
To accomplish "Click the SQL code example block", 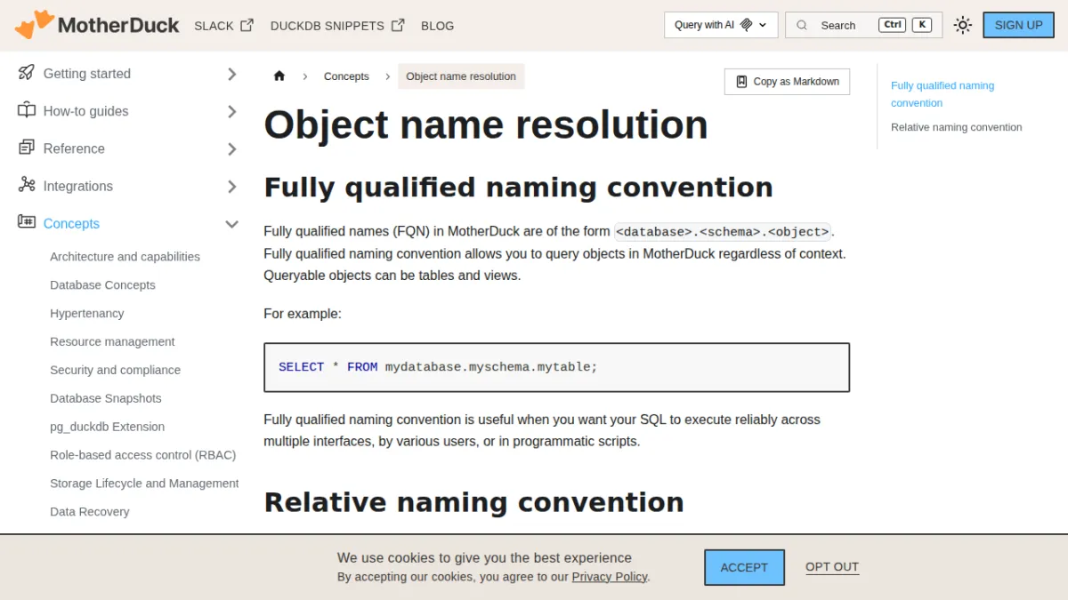I will pyautogui.click(x=557, y=367).
